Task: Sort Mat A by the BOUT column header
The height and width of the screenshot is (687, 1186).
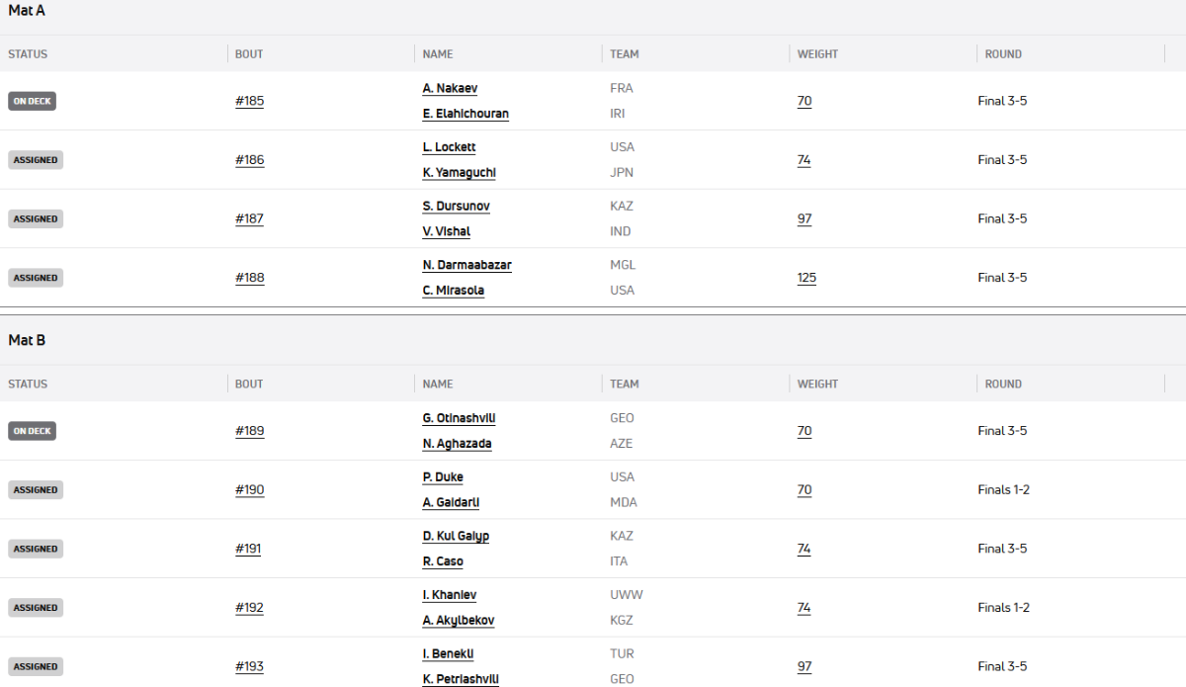Action: point(249,54)
